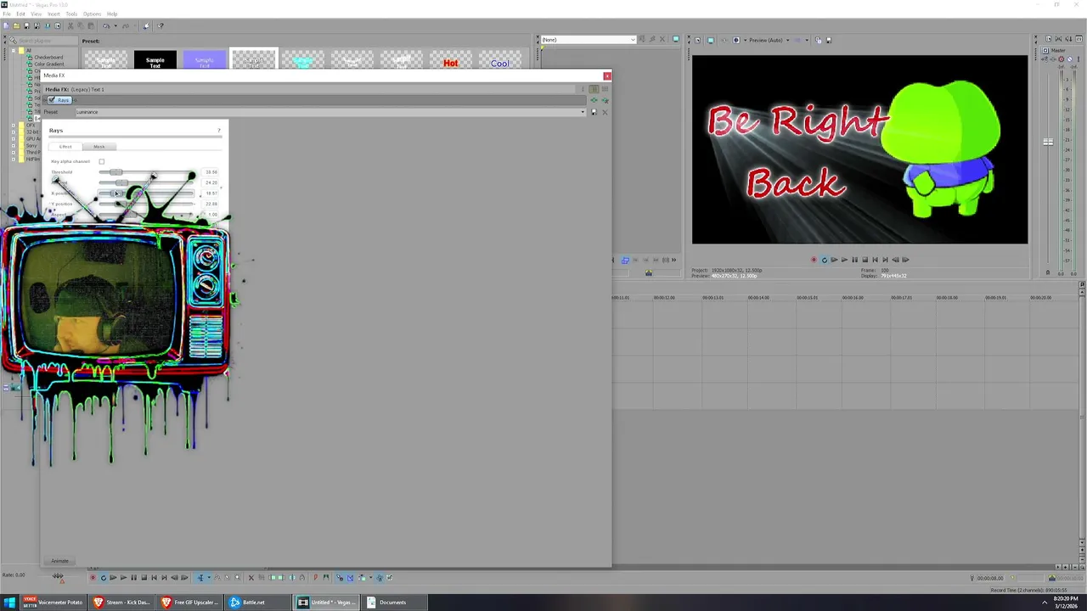Screen dimensions: 1087x611
Task: Open the (None) dropdown in Trimmer
Action: pos(588,40)
